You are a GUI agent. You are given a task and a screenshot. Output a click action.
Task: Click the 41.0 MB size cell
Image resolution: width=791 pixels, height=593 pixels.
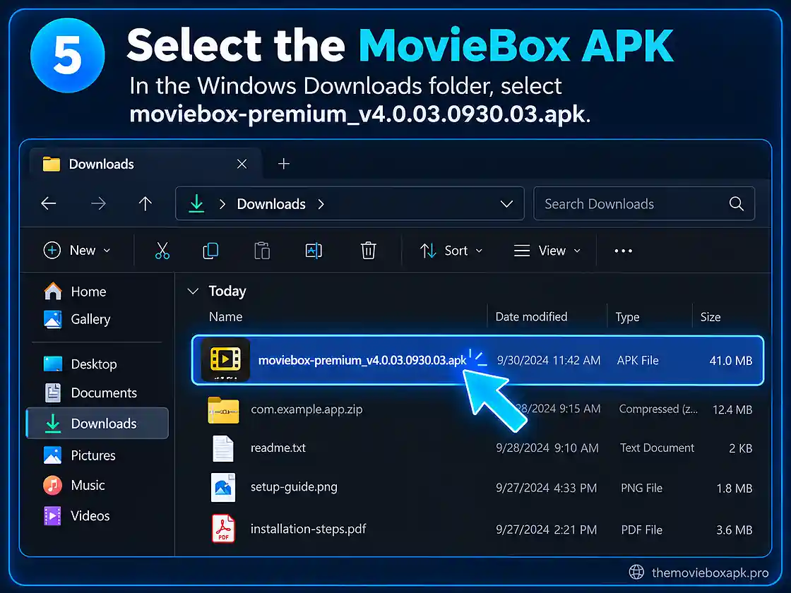730,361
